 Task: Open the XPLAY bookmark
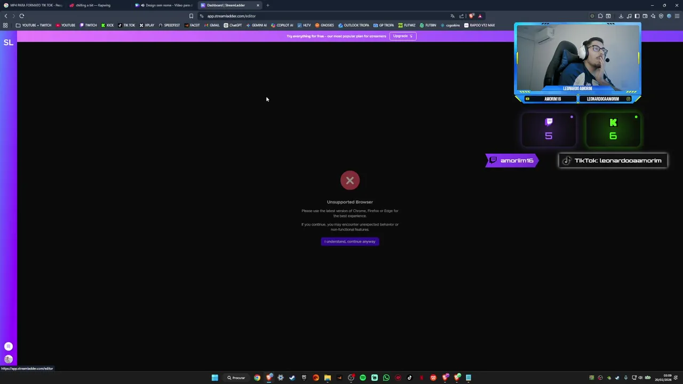point(147,25)
